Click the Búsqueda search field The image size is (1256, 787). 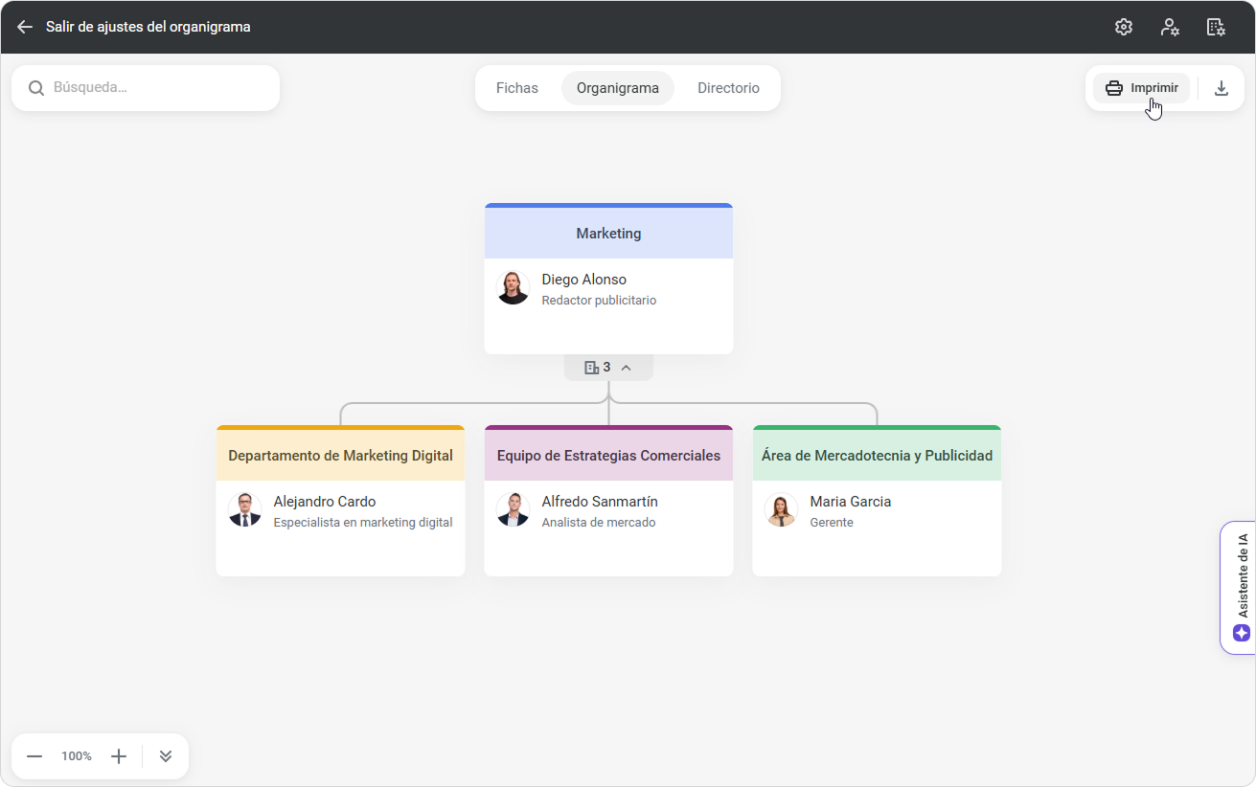click(153, 88)
